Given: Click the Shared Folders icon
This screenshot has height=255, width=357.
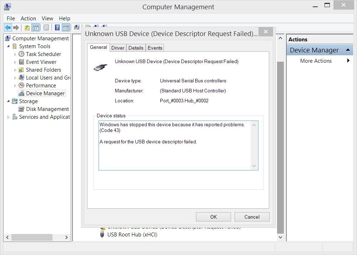Looking at the screenshot, I should click(x=21, y=70).
